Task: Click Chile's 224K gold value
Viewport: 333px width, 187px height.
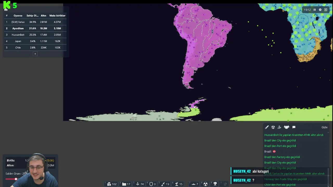Action: tap(43, 48)
